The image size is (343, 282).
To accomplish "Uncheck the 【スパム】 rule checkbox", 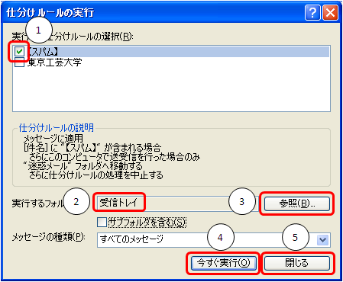I will [19, 52].
